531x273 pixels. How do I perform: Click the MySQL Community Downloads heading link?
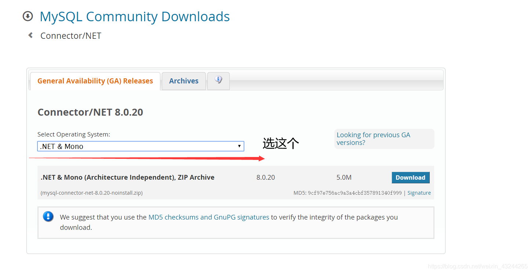click(x=135, y=16)
